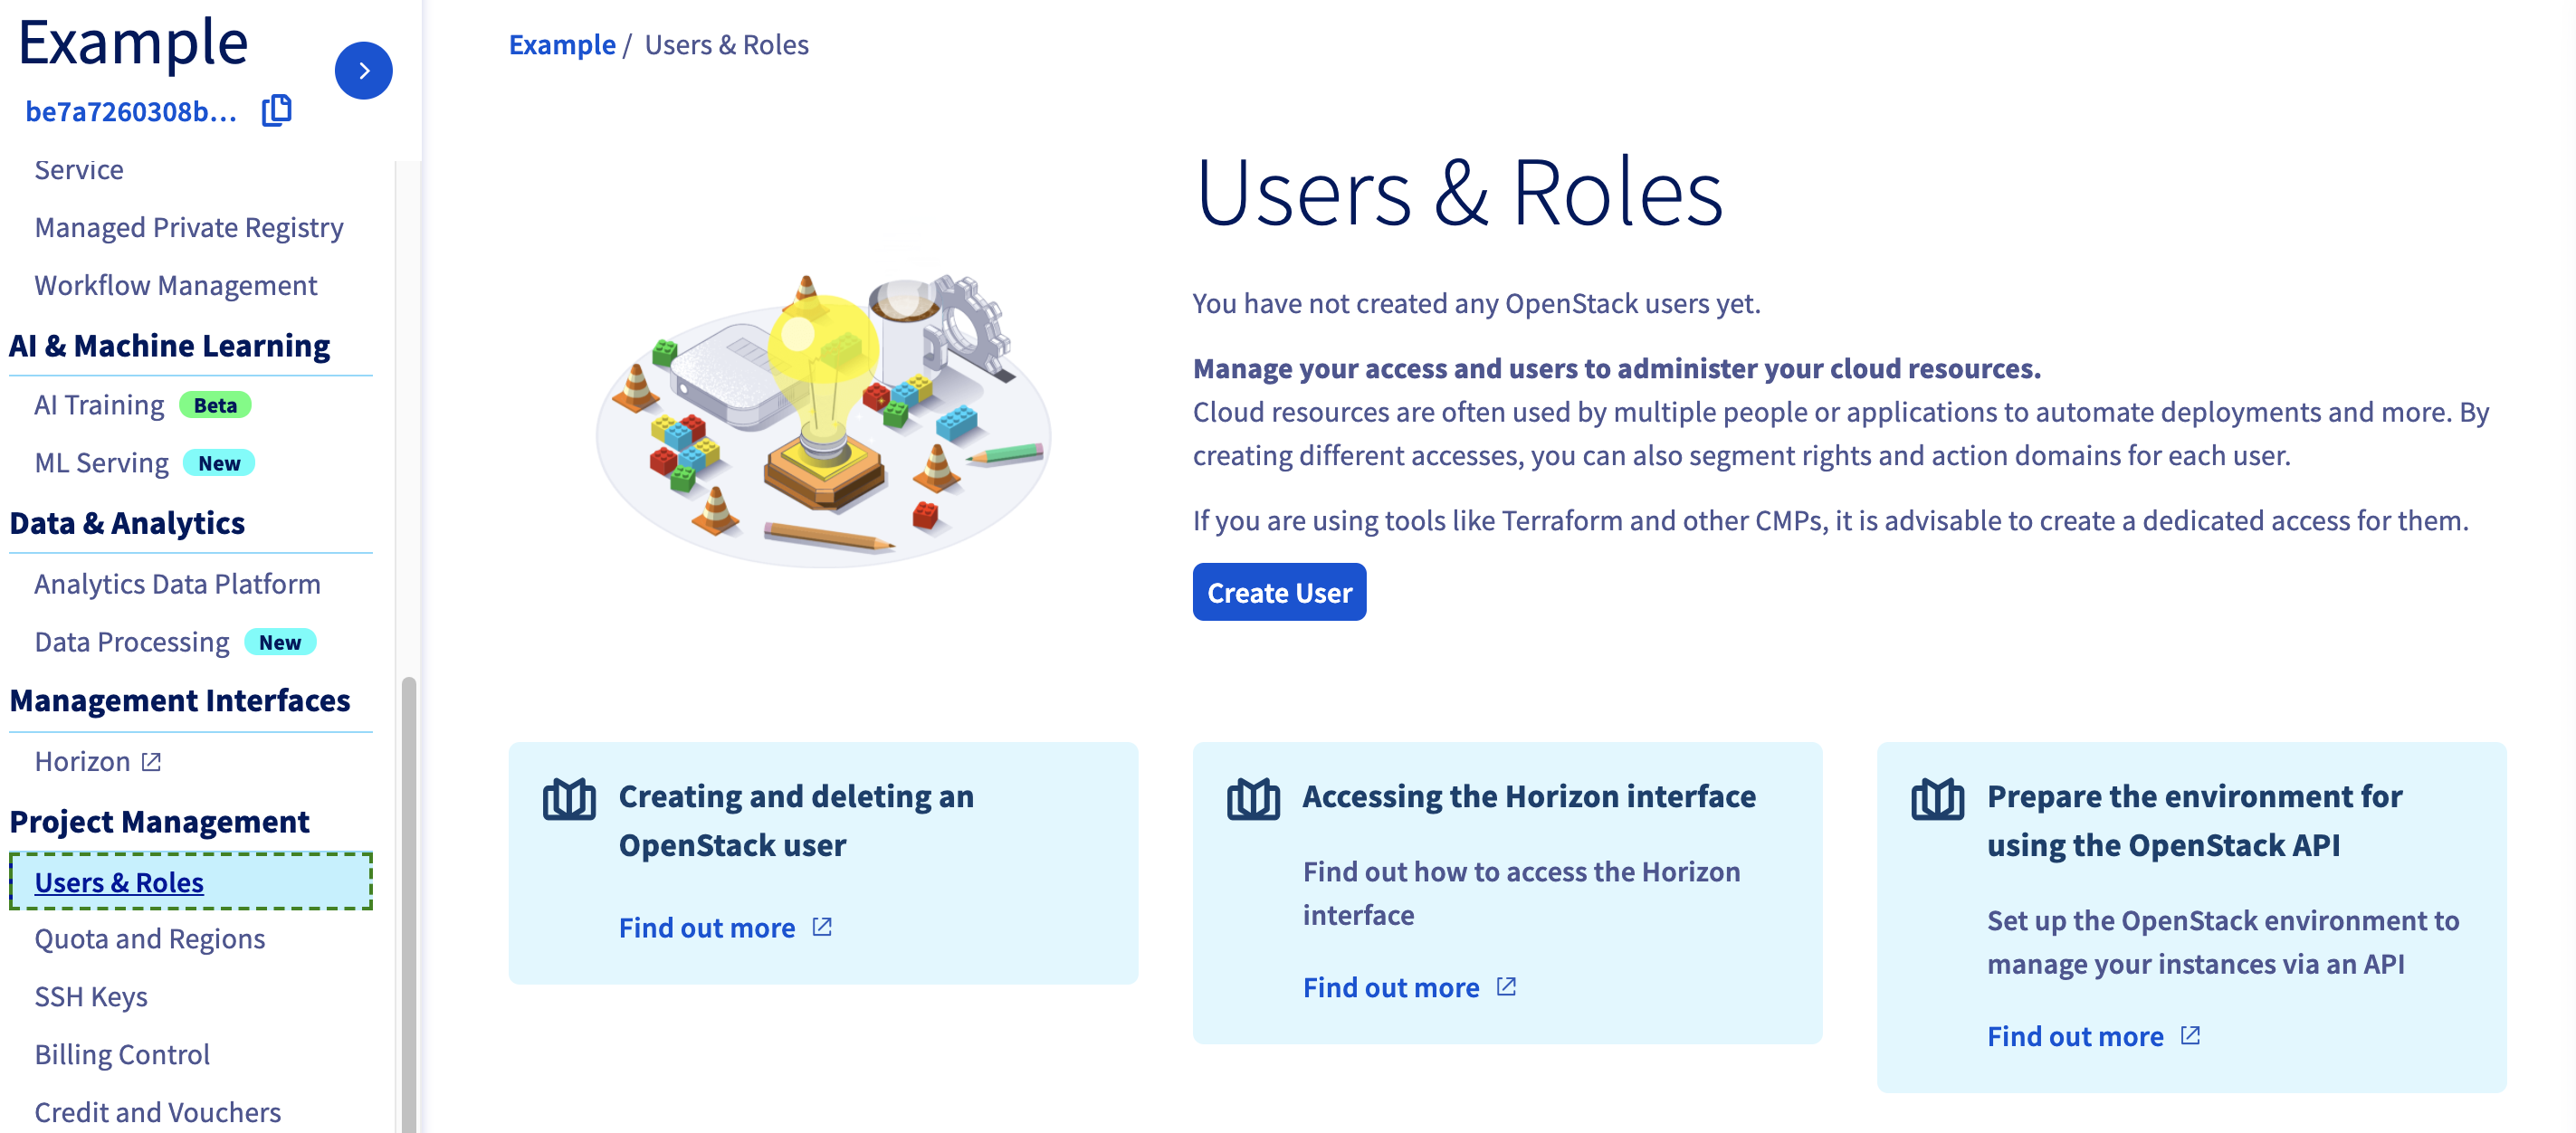Navigate to Analytics Data Platform
The height and width of the screenshot is (1133, 2576).
click(x=177, y=584)
